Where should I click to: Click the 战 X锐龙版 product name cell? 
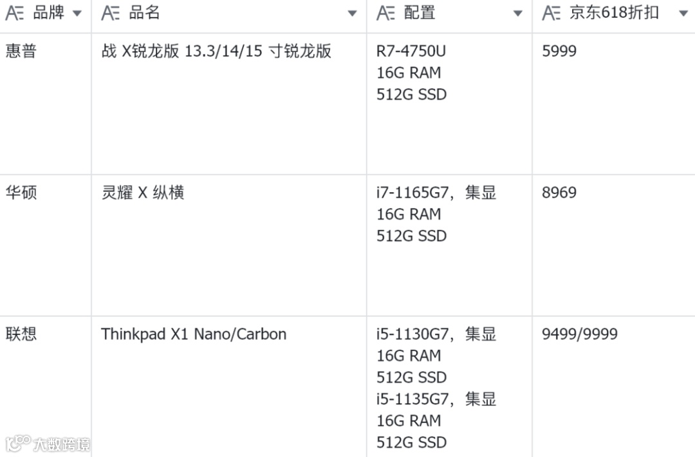click(216, 51)
